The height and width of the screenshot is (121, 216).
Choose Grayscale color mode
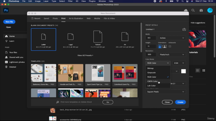[158, 73]
